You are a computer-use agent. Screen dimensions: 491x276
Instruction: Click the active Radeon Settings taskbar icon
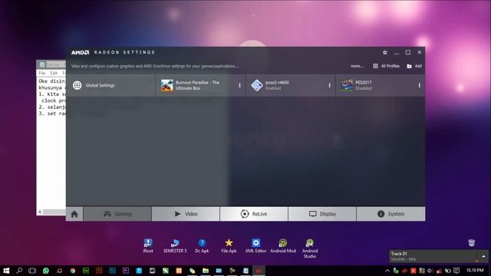pyautogui.click(x=259, y=271)
